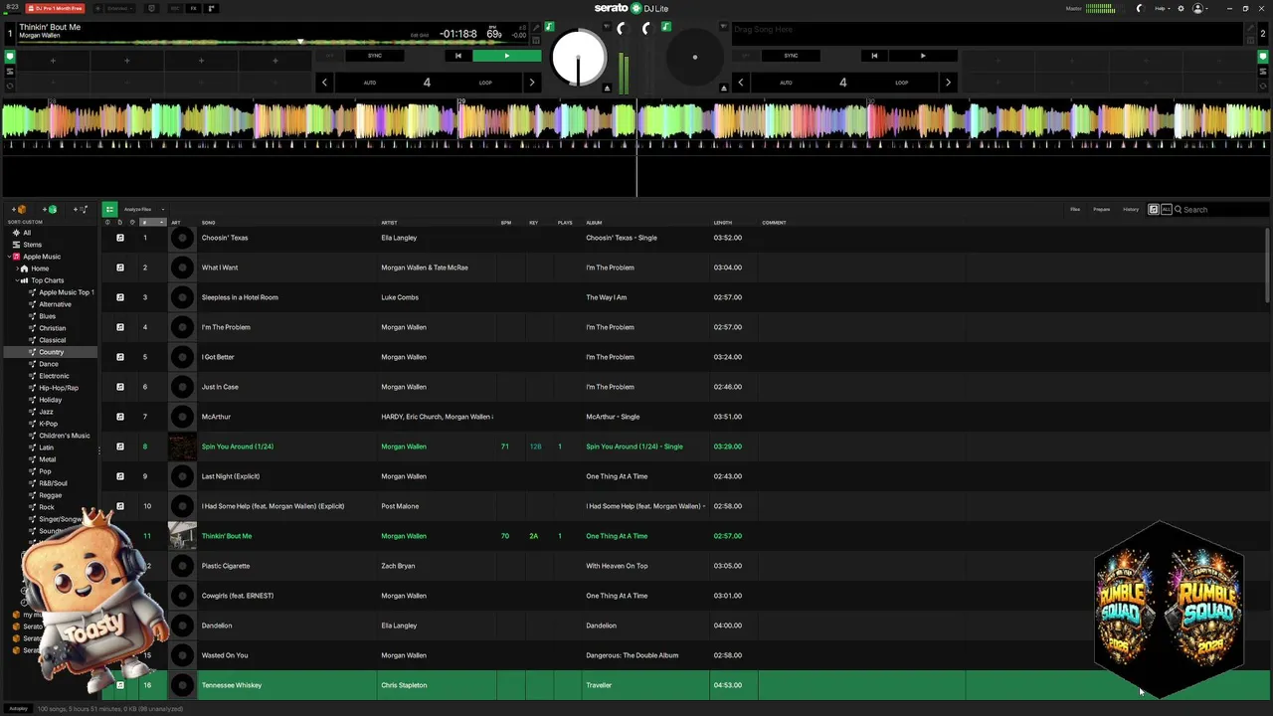Toggle the Autoplay button at the bottom
Screen dimensions: 1273x716
tap(18, 709)
